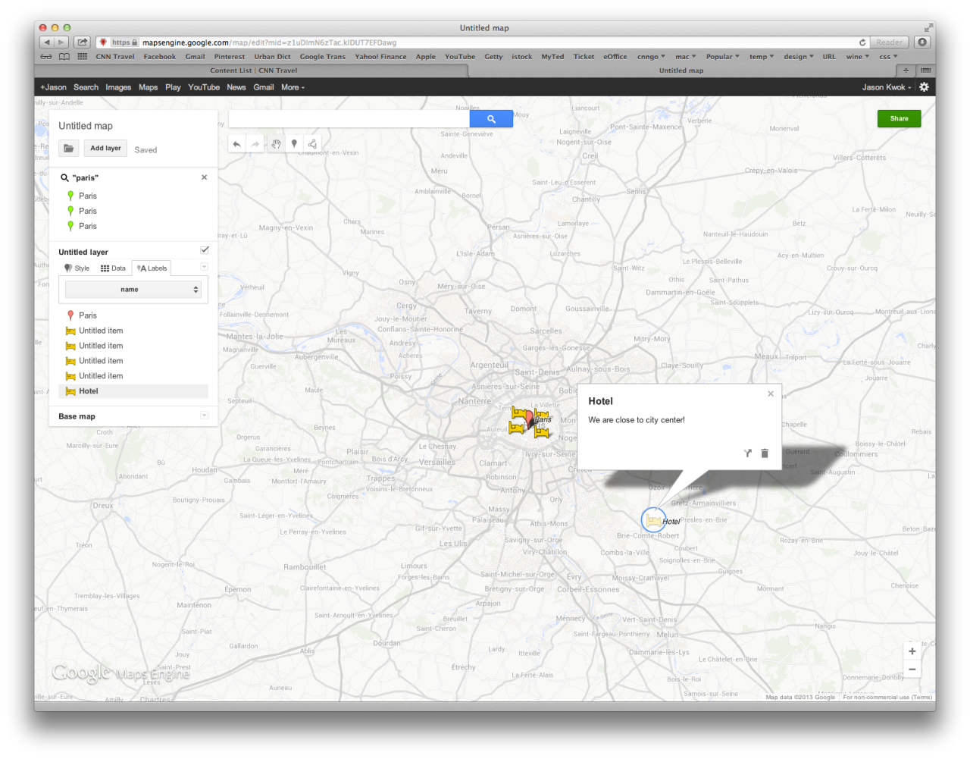970x759 pixels.
Task: Switch to the Data tab
Action: 113,268
